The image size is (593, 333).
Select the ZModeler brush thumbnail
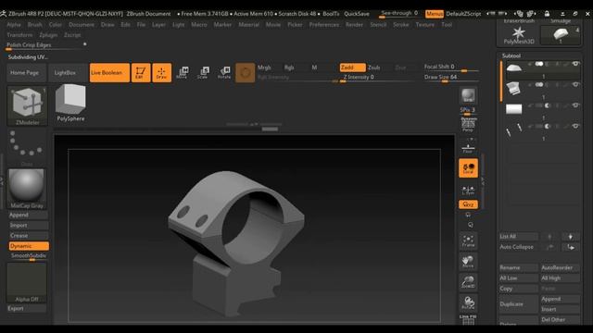coord(27,105)
